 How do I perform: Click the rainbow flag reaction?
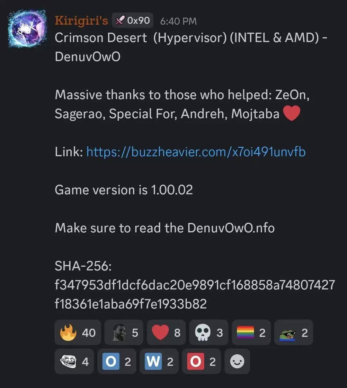[x=251, y=332]
